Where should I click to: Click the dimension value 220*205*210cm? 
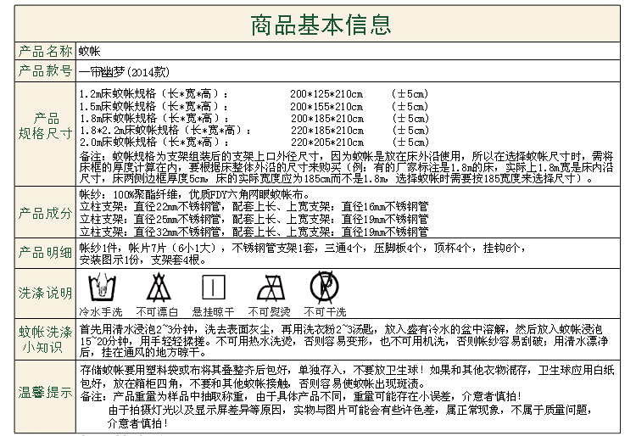coord(327,143)
